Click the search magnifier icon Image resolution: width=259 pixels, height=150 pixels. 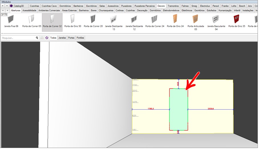point(37,38)
